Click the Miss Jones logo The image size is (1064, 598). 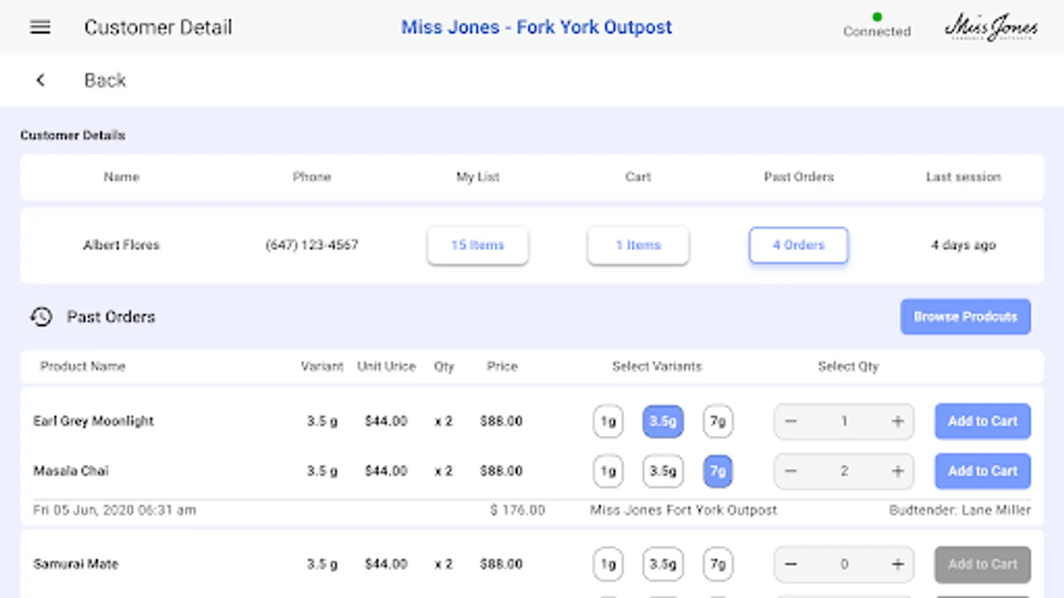991,27
